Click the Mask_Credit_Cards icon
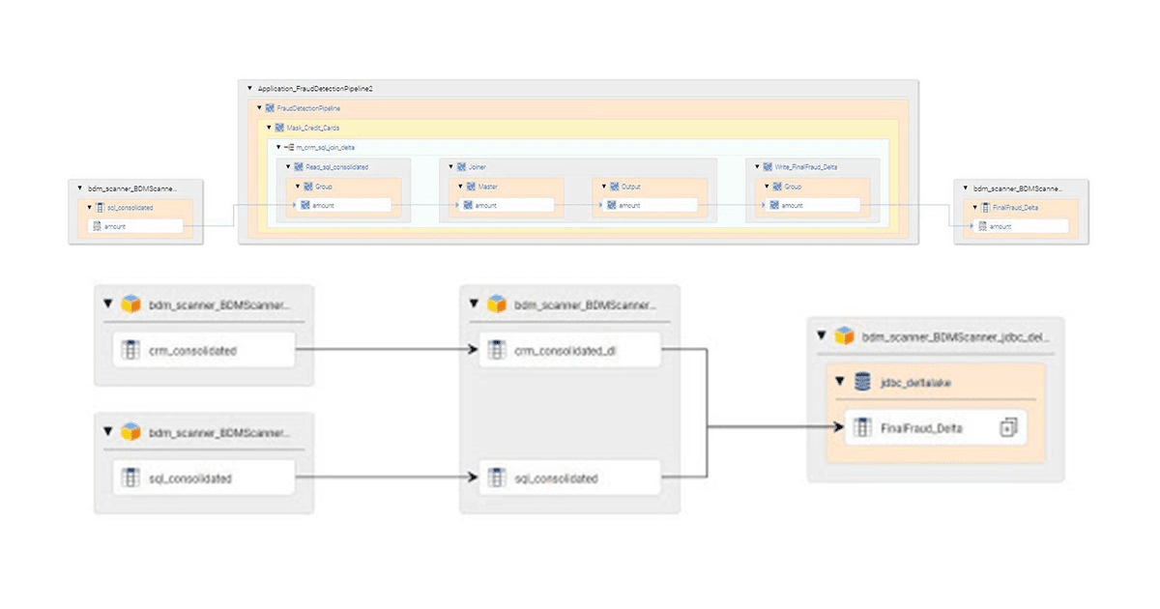 (x=279, y=128)
